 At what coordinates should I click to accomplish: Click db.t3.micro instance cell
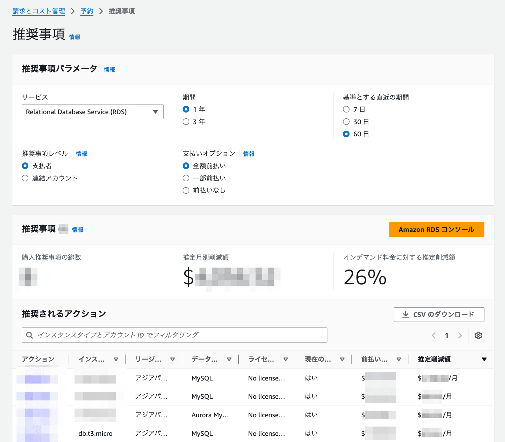click(95, 433)
